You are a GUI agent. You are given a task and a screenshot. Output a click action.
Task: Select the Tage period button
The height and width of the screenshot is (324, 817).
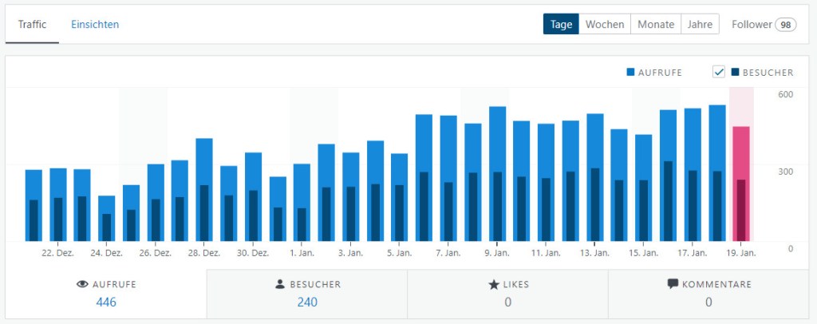(561, 24)
